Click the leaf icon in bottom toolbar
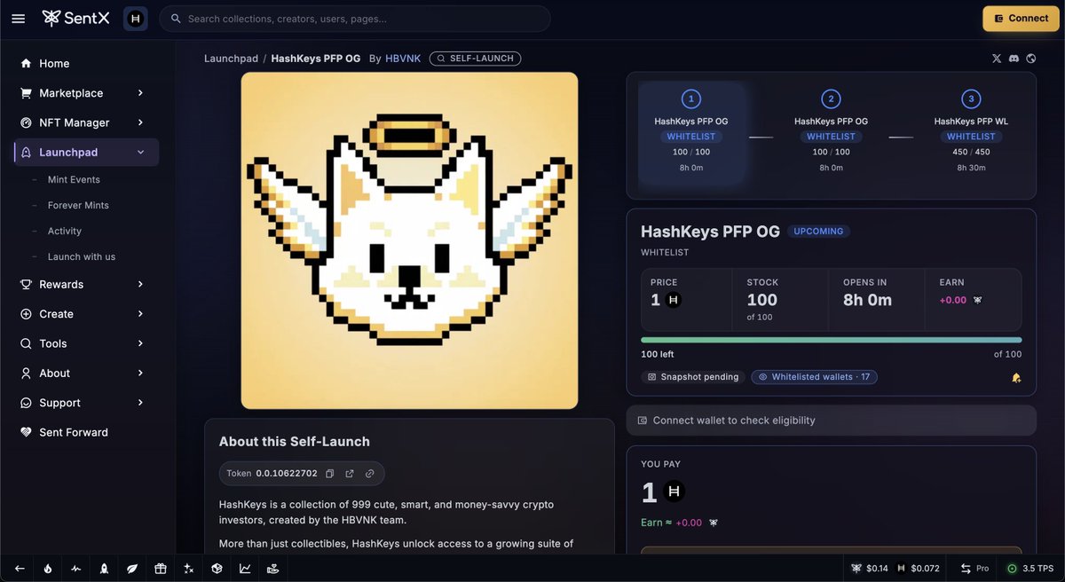Image resolution: width=1065 pixels, height=582 pixels. pyautogui.click(x=132, y=569)
